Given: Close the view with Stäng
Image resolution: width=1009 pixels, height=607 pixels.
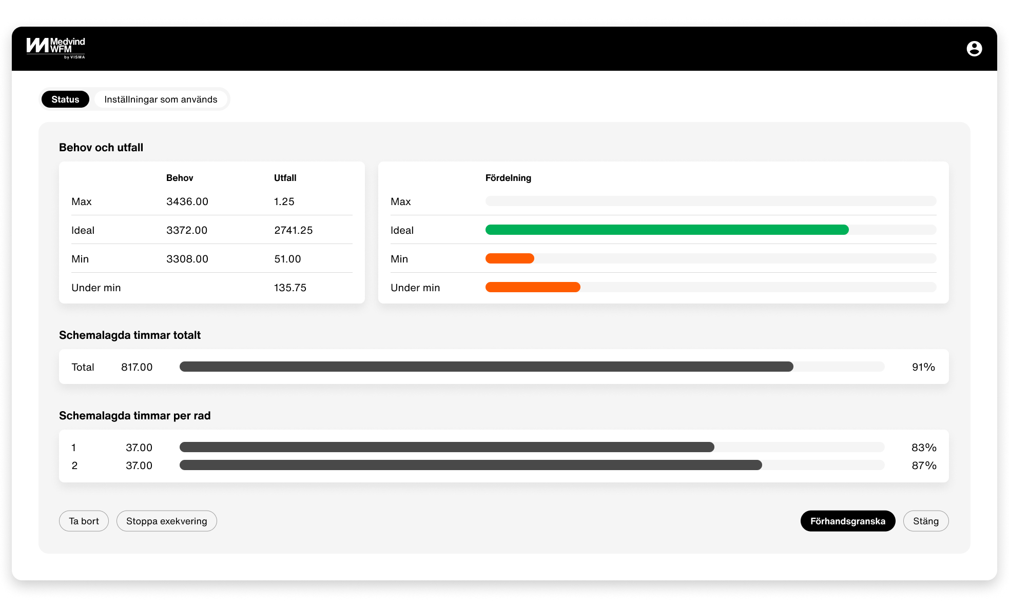Looking at the screenshot, I should 925,521.
